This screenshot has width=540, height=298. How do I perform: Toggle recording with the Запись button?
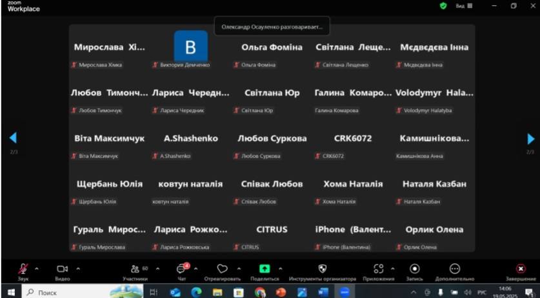[x=415, y=269]
